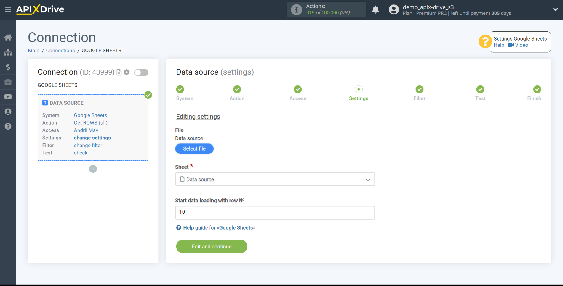Image resolution: width=563 pixels, height=286 pixels.
Task: Go to Connections breadcrumb
Action: tap(60, 51)
